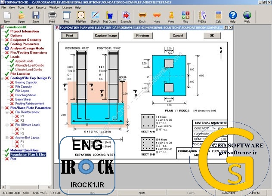Image resolution: width=272 pixels, height=196 pixels.
Task: Select Pile Location tree item
Action: point(20,74)
